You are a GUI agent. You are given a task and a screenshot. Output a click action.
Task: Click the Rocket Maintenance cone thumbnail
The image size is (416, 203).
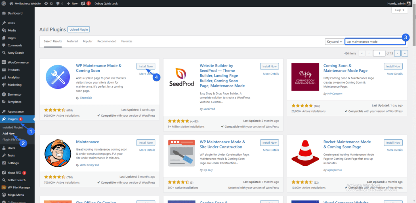click(x=305, y=153)
